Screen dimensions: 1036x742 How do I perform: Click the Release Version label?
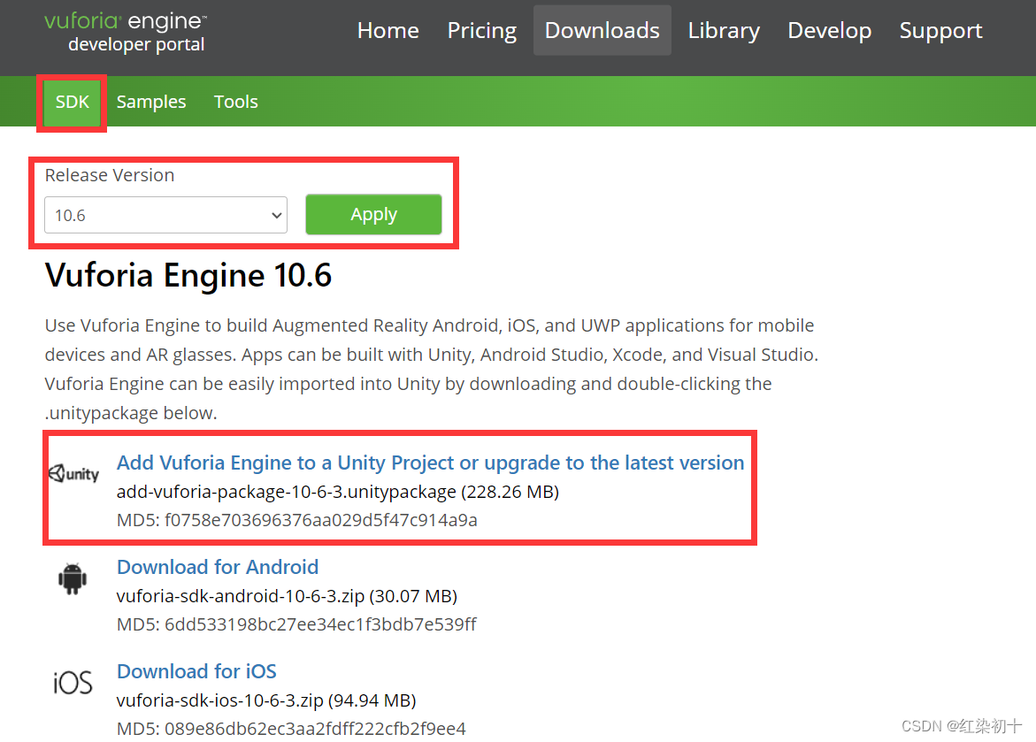click(110, 175)
